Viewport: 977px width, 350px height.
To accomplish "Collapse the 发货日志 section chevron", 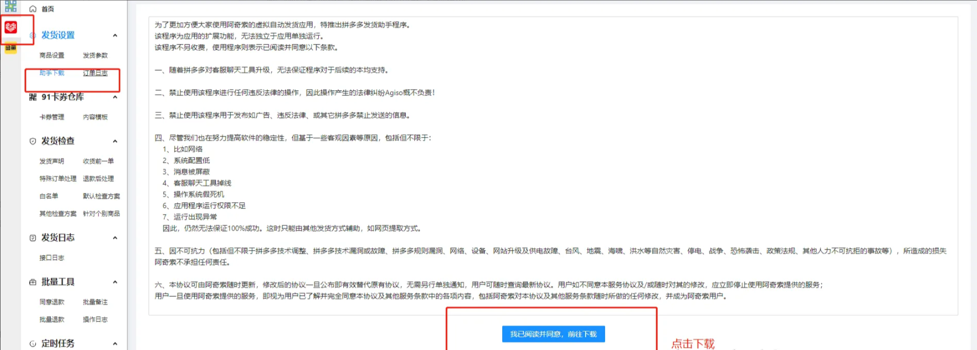I will [115, 238].
